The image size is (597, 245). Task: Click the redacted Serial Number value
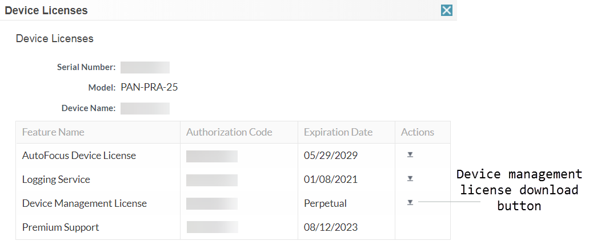(145, 67)
